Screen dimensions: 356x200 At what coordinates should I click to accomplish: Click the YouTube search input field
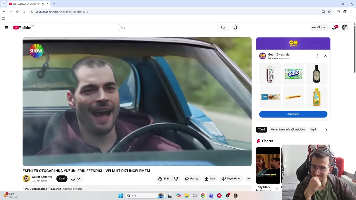click(x=168, y=27)
